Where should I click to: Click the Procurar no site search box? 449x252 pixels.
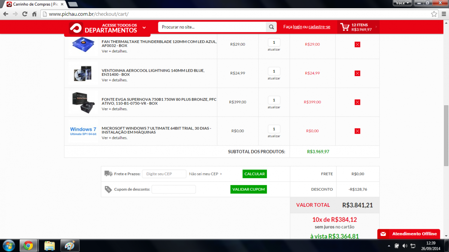pos(212,27)
